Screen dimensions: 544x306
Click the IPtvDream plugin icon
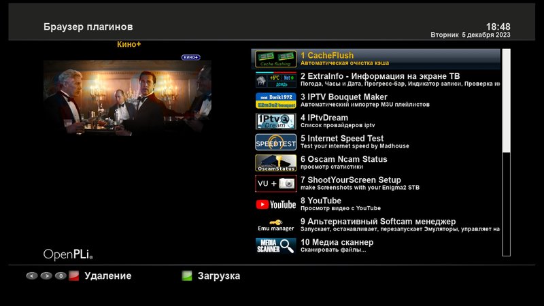[275, 121]
